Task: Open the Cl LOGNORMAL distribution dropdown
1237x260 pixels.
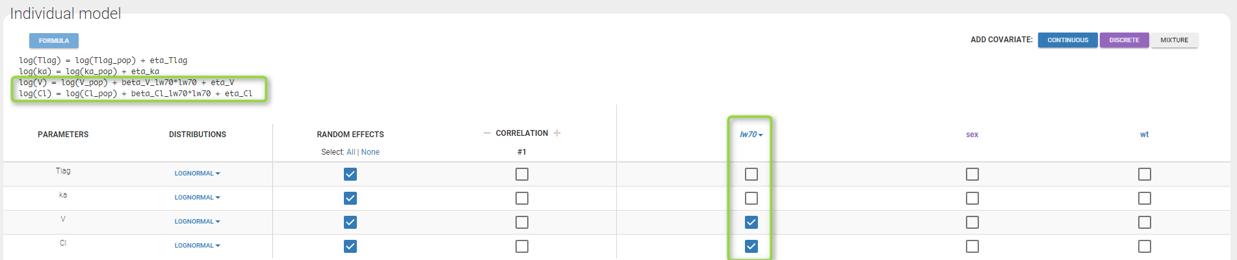Action: tap(197, 246)
